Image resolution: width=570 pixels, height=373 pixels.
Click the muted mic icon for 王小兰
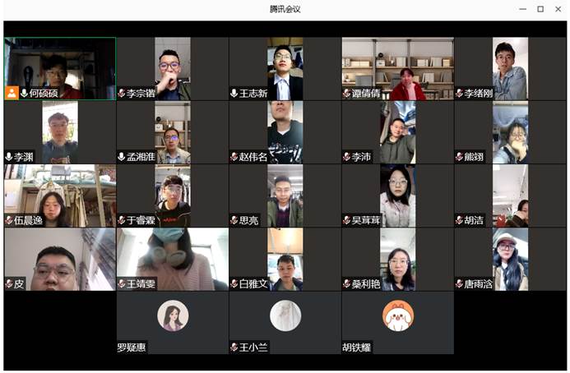(234, 348)
